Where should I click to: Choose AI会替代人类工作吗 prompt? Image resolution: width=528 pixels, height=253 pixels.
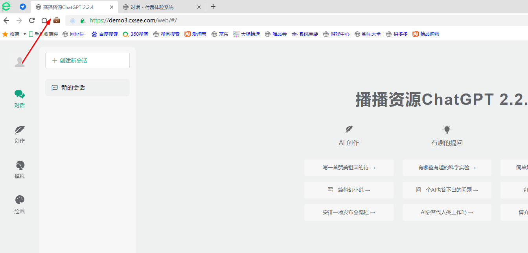coord(447,213)
